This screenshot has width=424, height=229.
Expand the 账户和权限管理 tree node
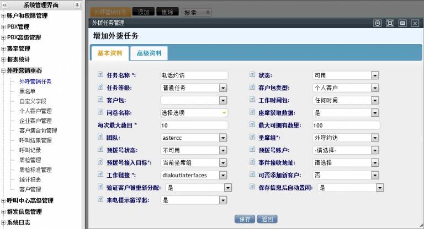pyautogui.click(x=3, y=16)
